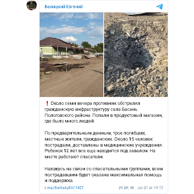Click the Telegram paper plane logo
Viewport: 194px width, 194px height.
(160, 7)
